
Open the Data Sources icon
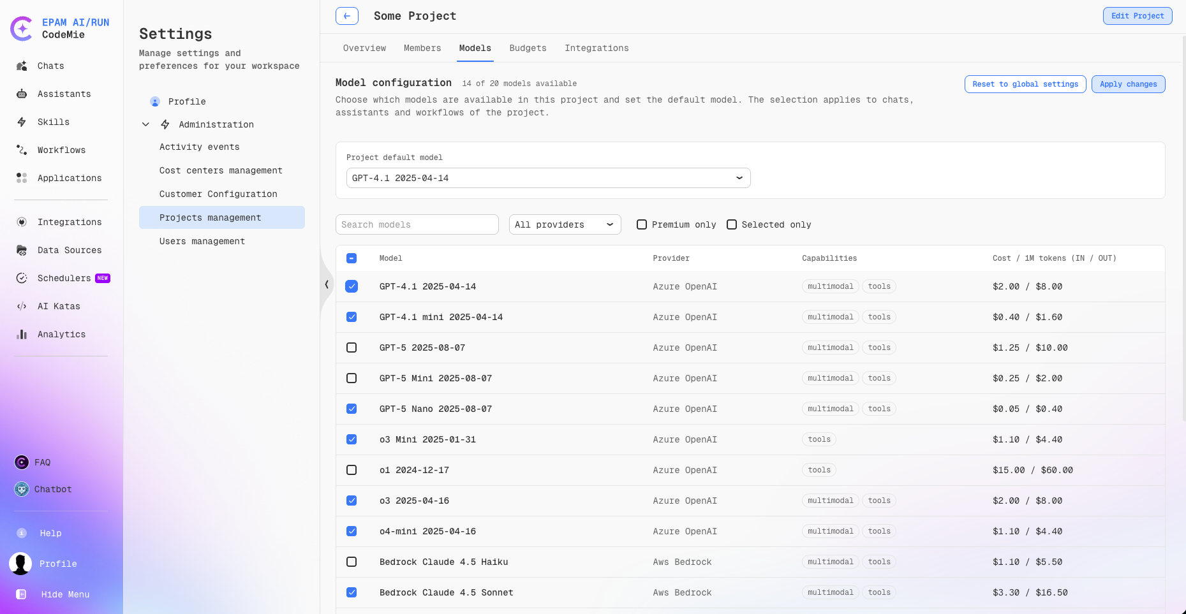pos(22,250)
